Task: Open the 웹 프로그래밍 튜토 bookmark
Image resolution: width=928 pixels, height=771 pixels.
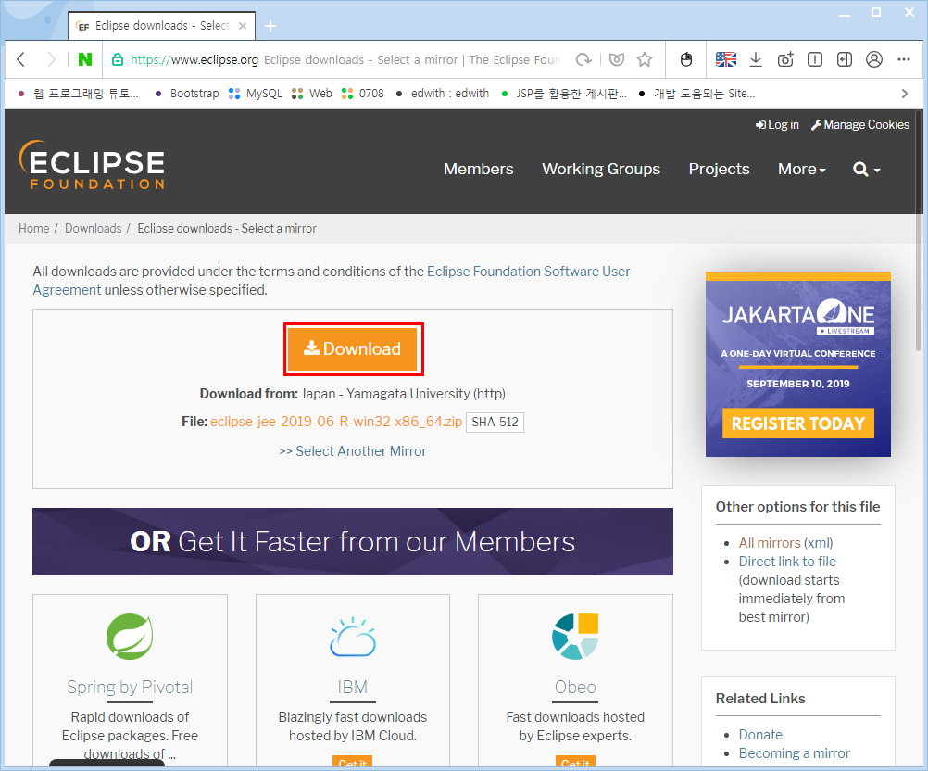Action: point(78,94)
